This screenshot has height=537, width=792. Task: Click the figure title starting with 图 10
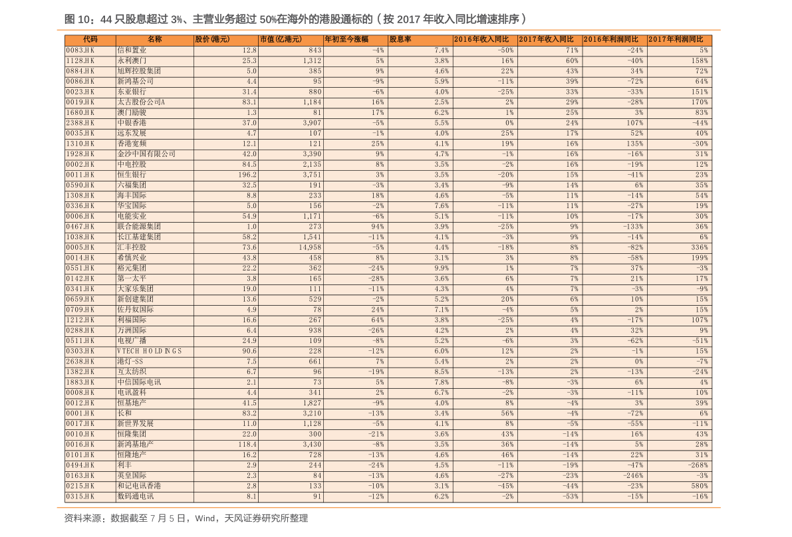tap(295, 19)
